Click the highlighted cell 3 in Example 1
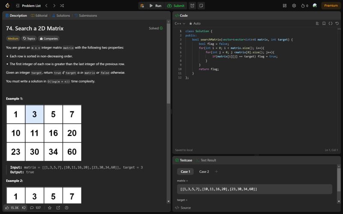Screen dimensions: 343x214 [x=35, y=114]
